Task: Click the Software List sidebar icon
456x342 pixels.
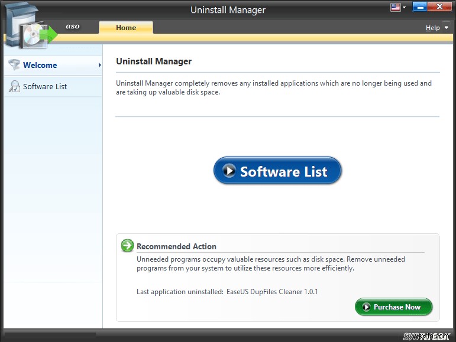Action: tap(14, 86)
